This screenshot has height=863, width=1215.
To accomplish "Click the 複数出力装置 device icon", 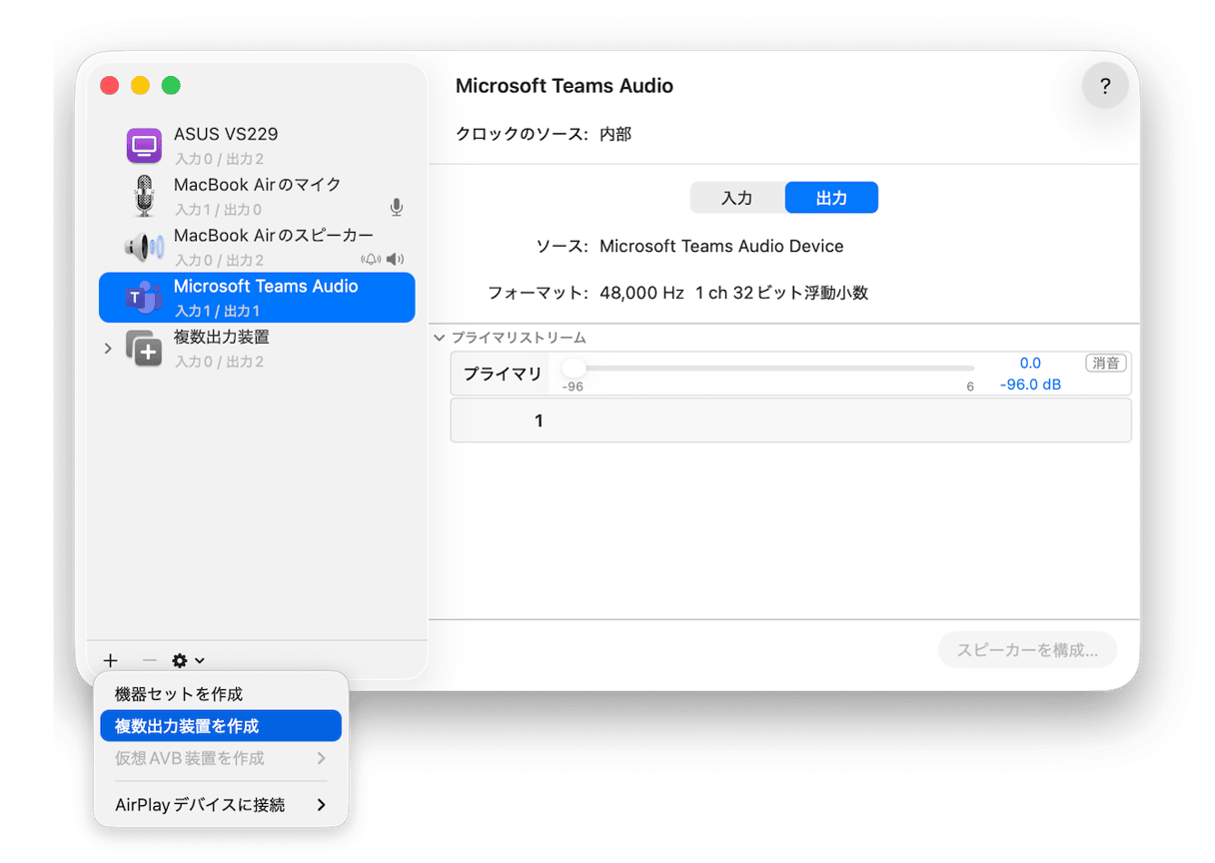I will point(145,349).
